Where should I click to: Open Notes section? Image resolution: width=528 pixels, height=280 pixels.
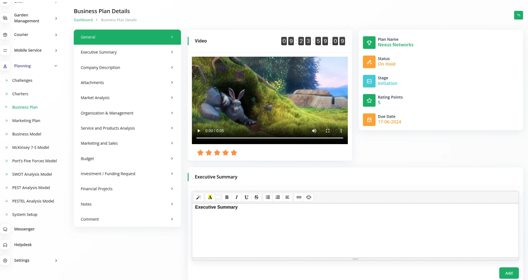[x=127, y=204]
